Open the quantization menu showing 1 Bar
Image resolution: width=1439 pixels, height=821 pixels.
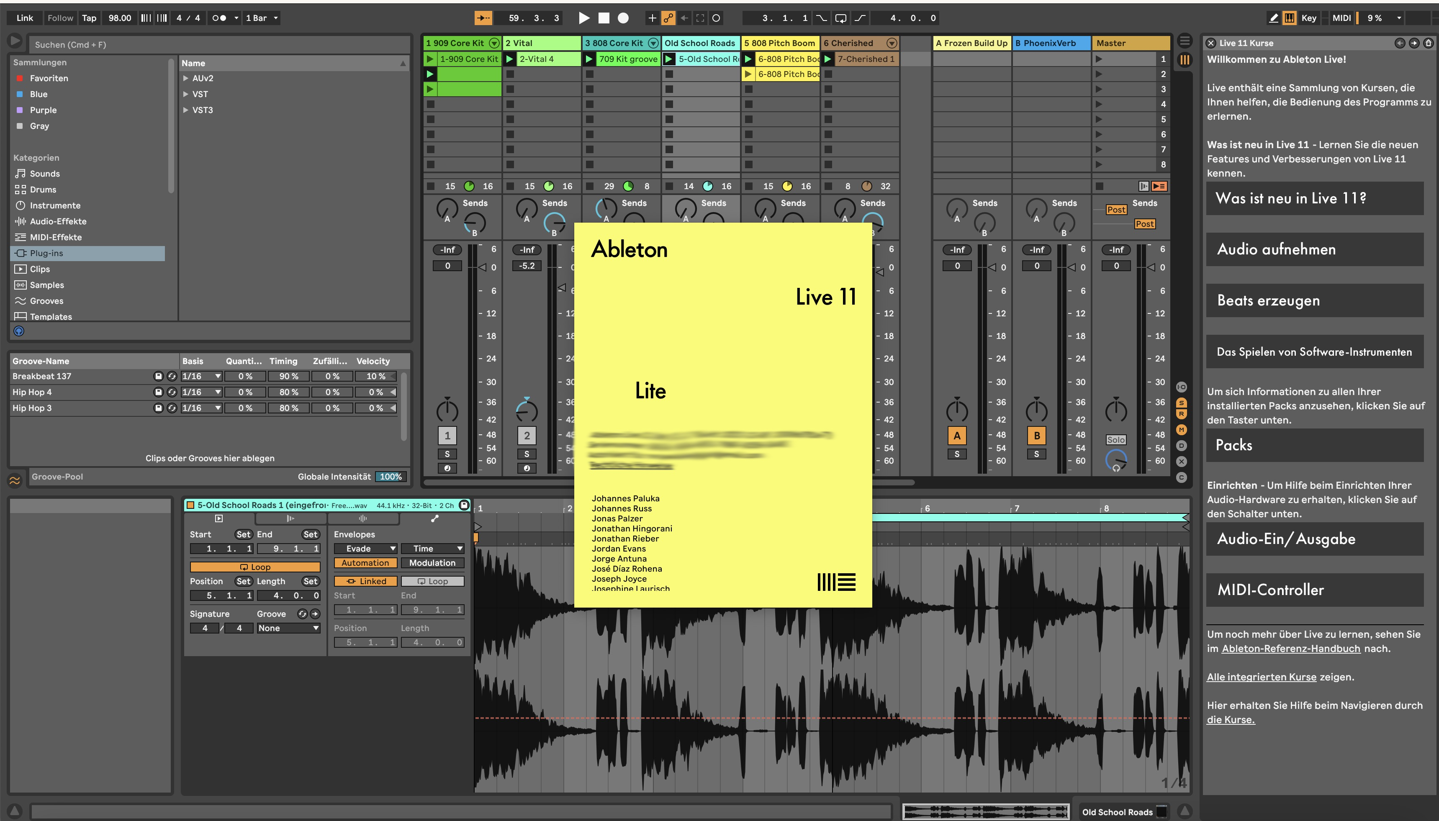tap(261, 18)
